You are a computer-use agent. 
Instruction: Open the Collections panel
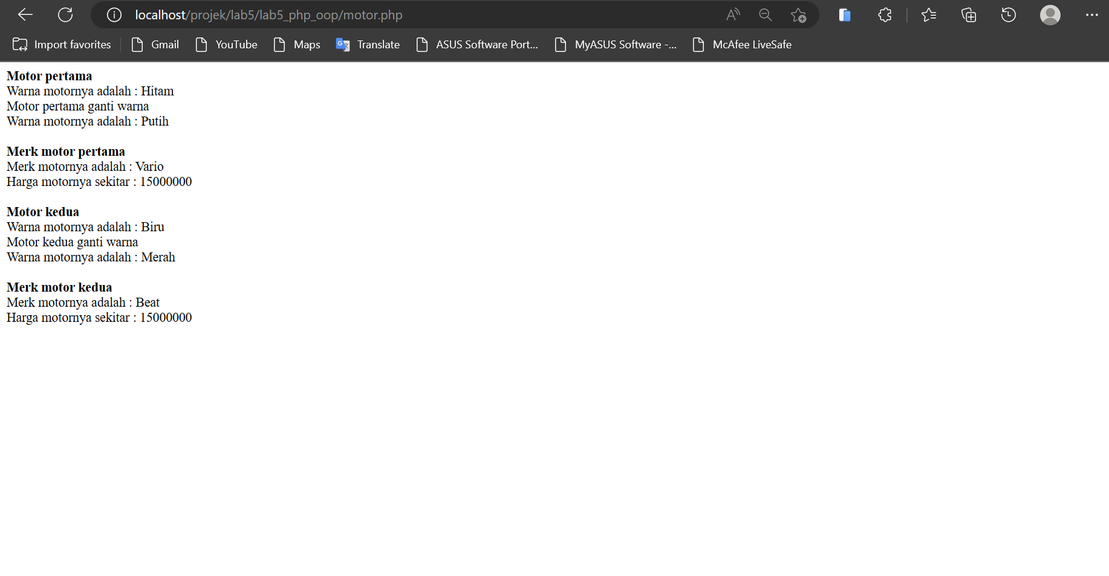[x=968, y=14]
